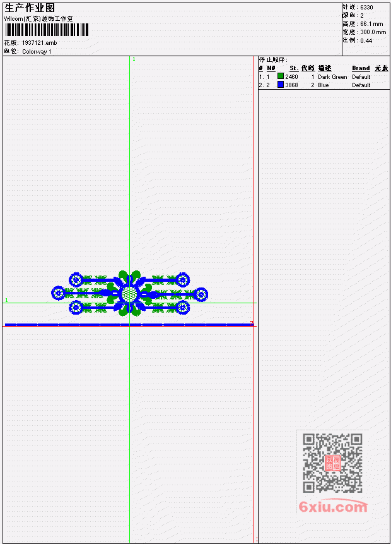Select the file name text 1937121.emb
The image size is (391, 544).
pos(40,43)
